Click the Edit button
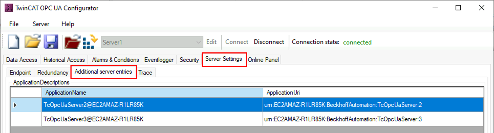The height and width of the screenshot is (133, 494). (211, 42)
